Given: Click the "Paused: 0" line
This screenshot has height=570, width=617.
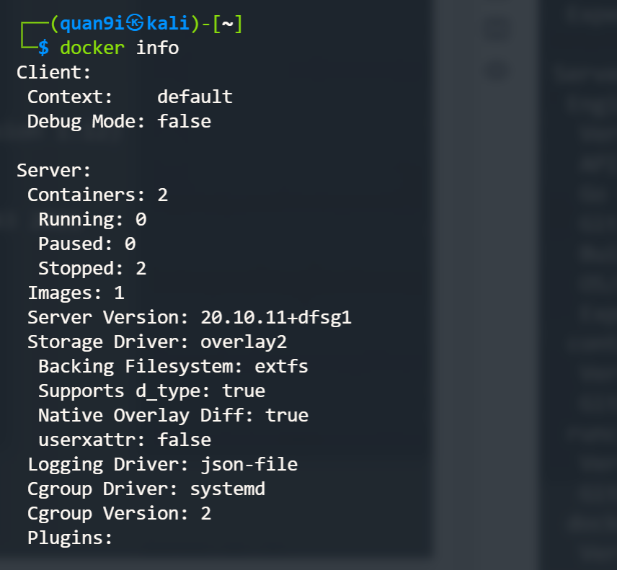Looking at the screenshot, I should pos(86,244).
